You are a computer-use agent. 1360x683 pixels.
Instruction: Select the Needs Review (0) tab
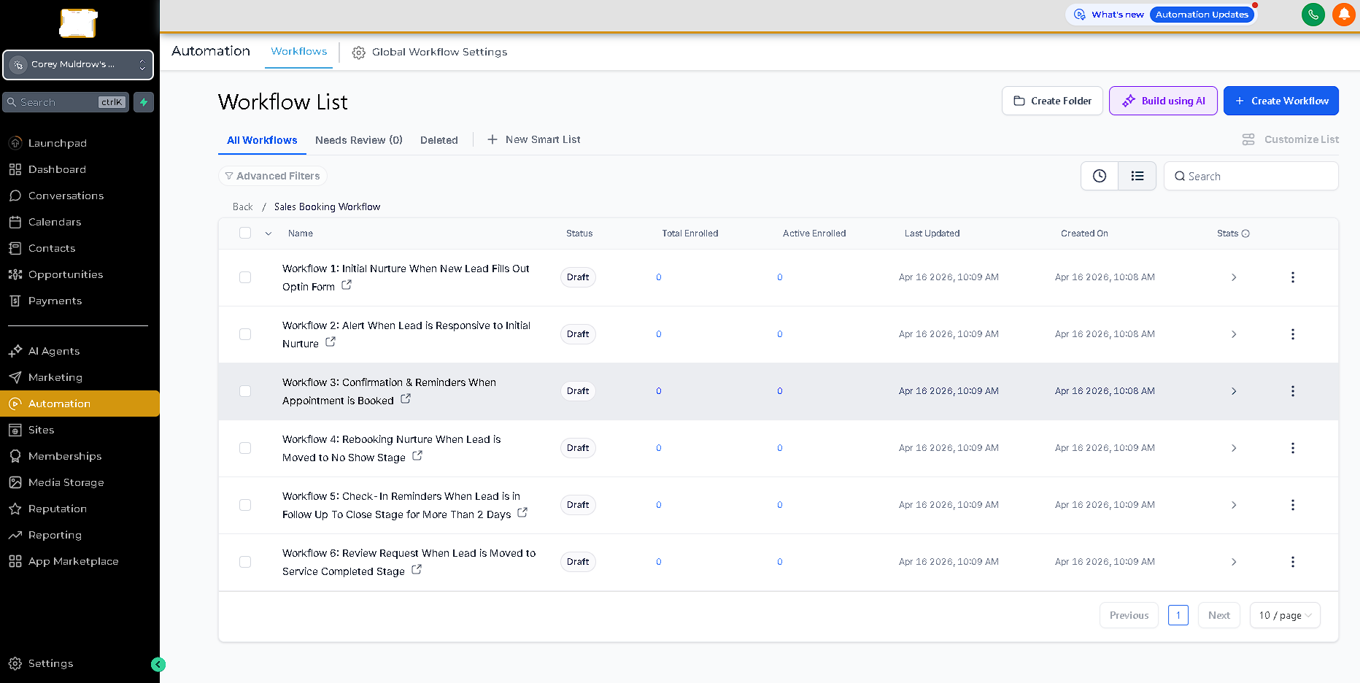click(359, 140)
